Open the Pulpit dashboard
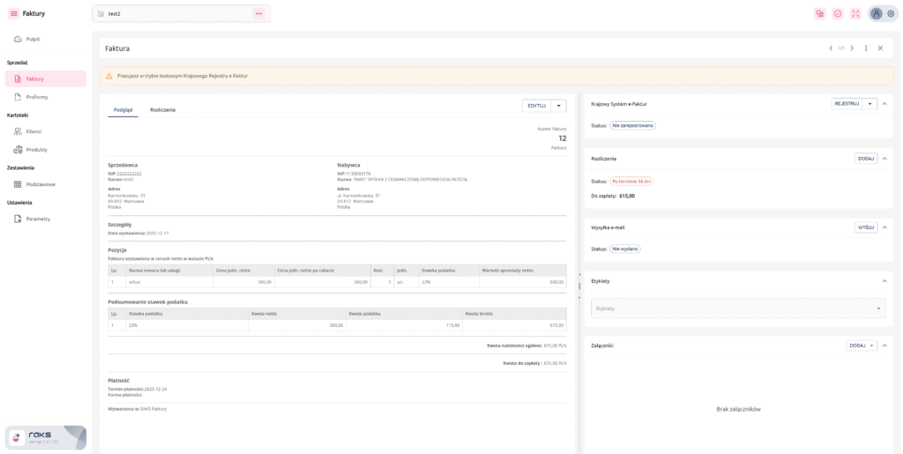Viewport: 903px width, 454px height. [33, 39]
